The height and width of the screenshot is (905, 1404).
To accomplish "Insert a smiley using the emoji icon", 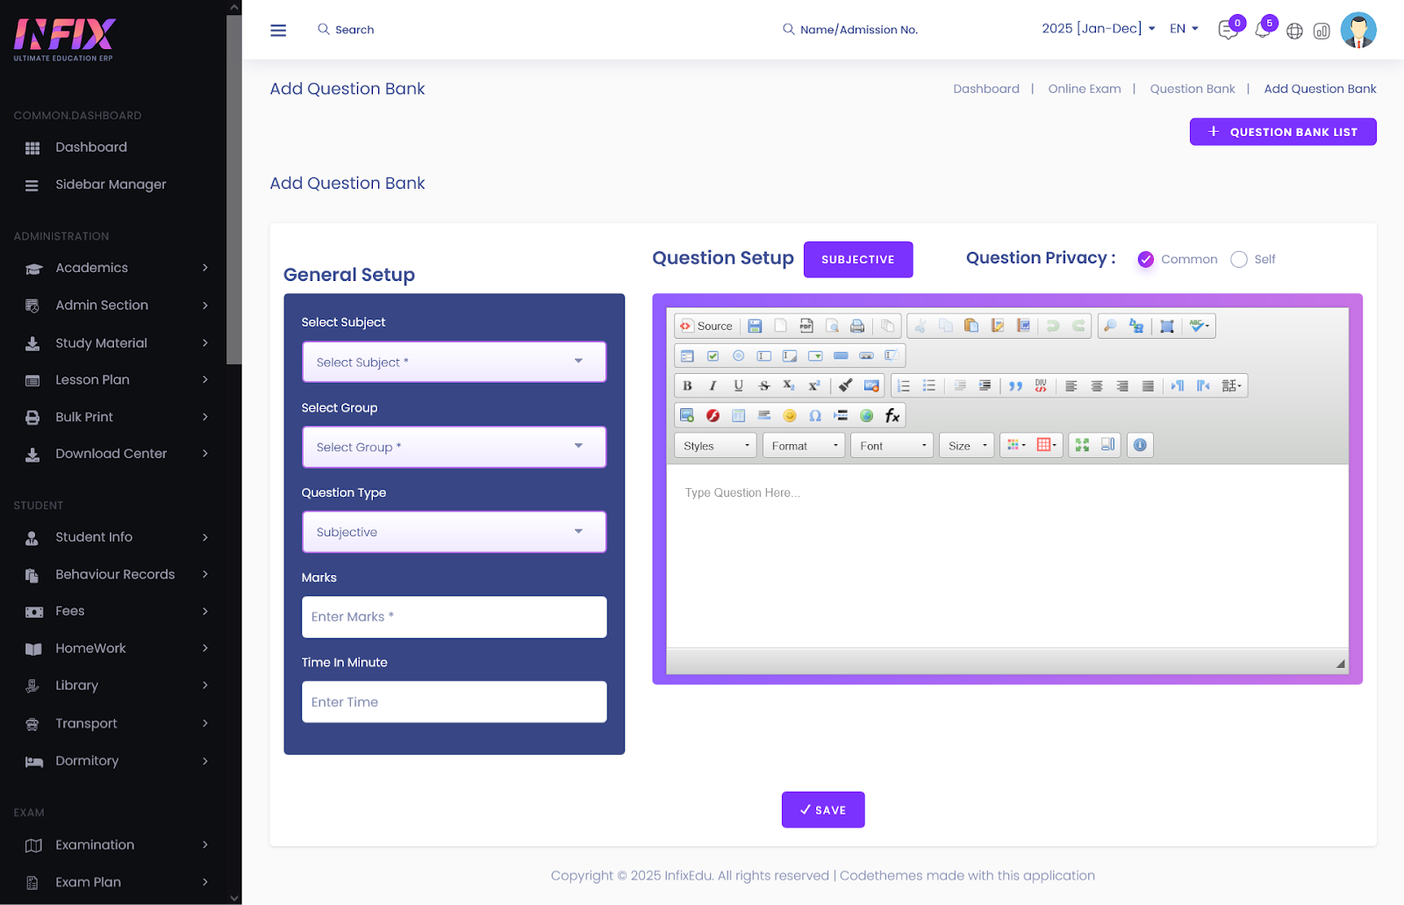I will pyautogui.click(x=790, y=416).
